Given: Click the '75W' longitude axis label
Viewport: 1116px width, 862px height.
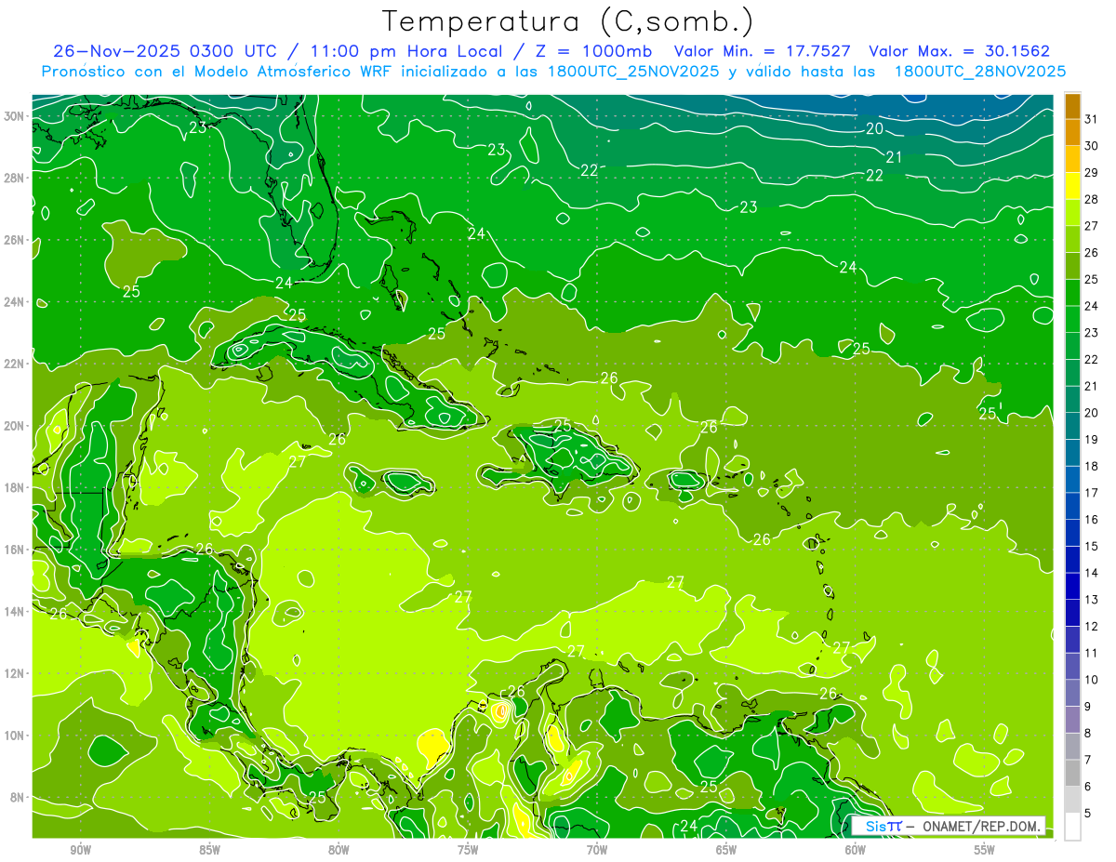Looking at the screenshot, I should coord(468,850).
